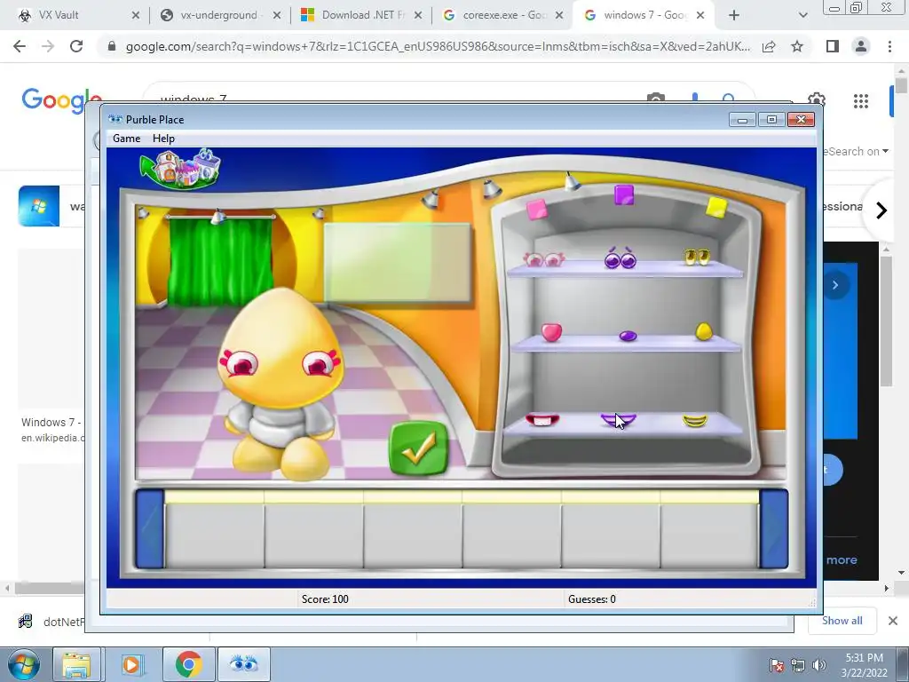909x682 pixels.
Task: Switch to the coreexe.exe Google tab
Action: point(503,15)
